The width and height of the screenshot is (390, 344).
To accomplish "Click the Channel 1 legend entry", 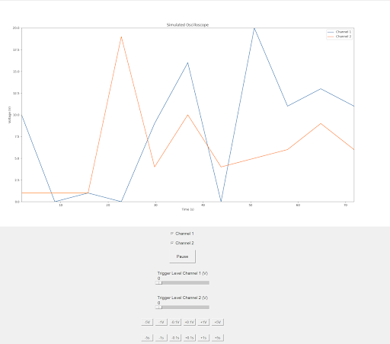I will (x=340, y=32).
